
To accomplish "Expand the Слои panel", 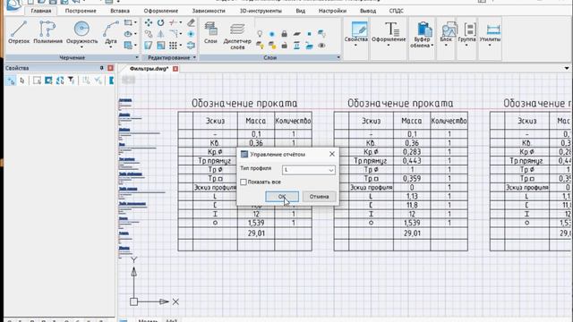I will click(338, 57).
